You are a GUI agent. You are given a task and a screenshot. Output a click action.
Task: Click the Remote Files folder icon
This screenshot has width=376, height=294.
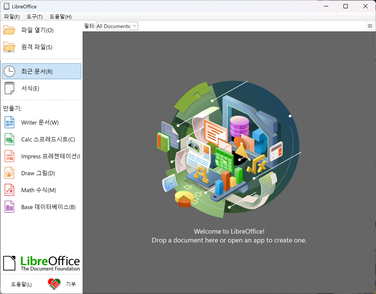9,47
